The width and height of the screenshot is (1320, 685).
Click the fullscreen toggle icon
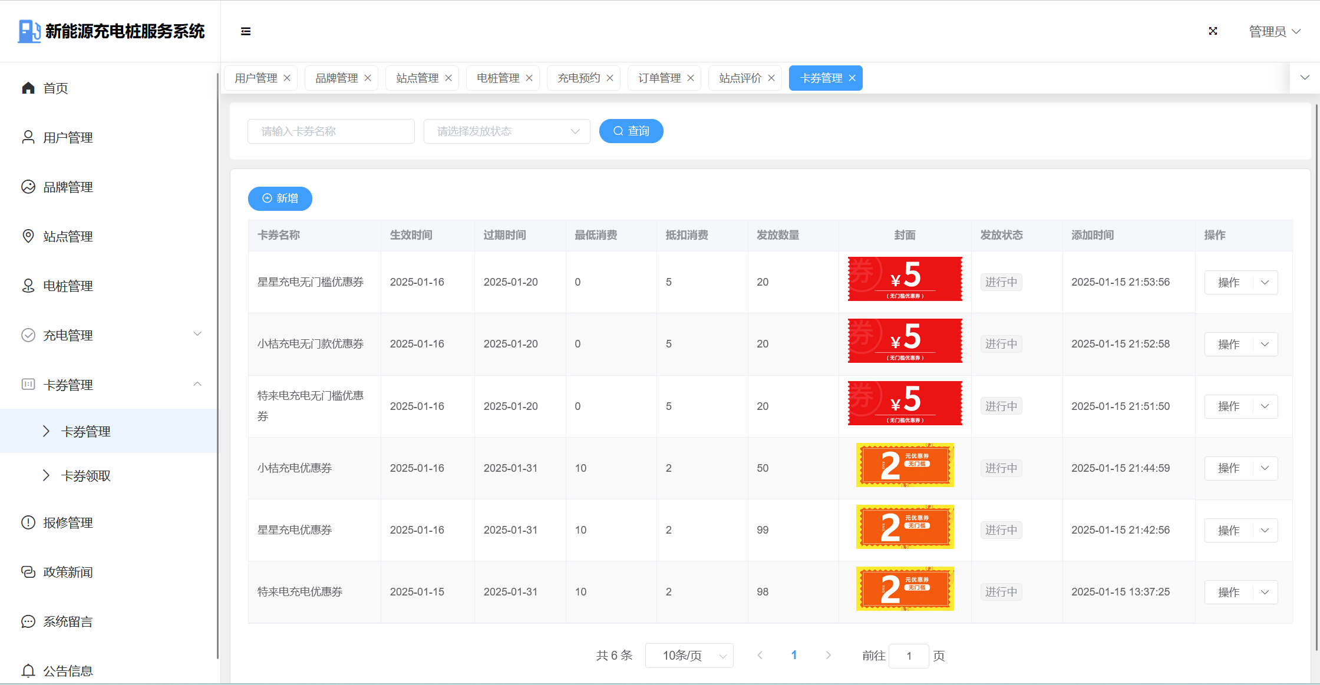[x=1213, y=31]
